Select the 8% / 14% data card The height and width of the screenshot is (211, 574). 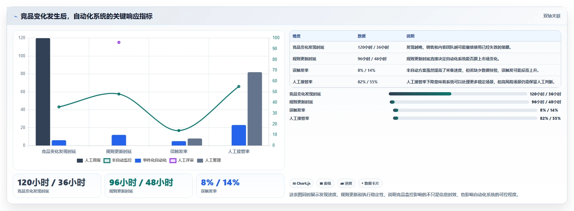240,186
